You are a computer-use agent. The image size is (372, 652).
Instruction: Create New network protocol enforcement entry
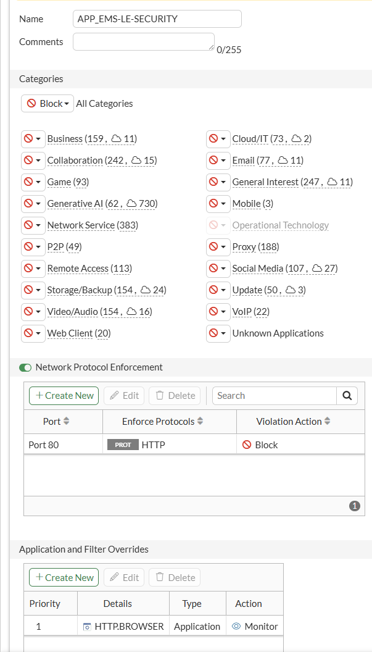[64, 395]
